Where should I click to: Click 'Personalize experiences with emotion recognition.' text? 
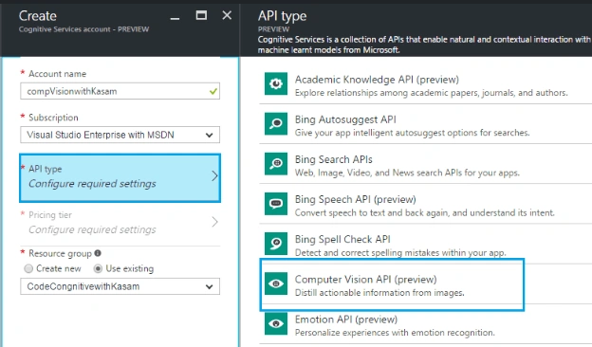tap(395, 333)
